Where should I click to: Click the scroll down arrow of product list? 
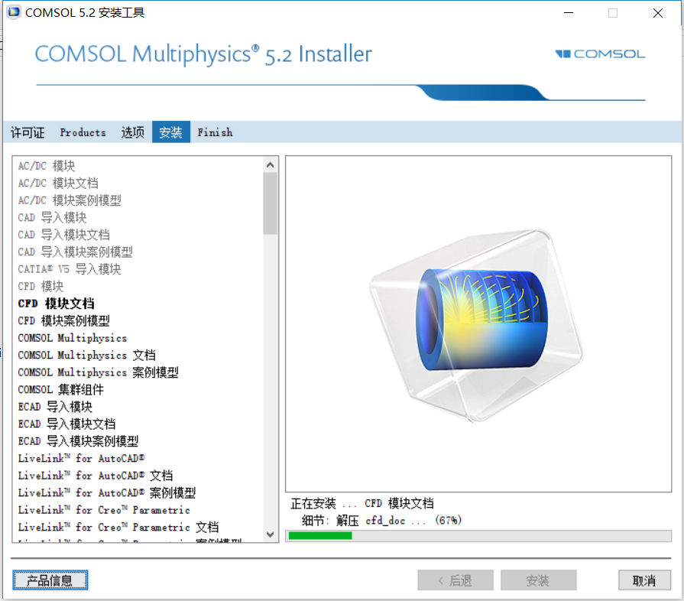[x=270, y=534]
